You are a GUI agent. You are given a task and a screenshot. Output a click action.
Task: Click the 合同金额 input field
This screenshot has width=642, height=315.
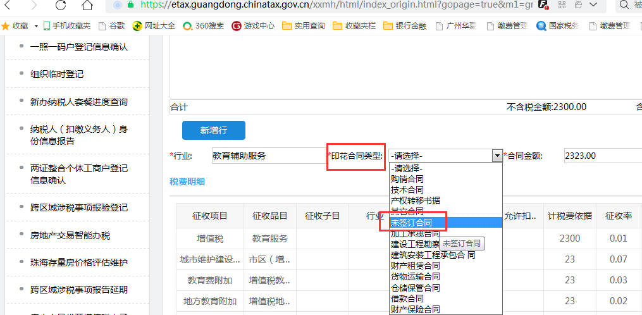click(601, 156)
